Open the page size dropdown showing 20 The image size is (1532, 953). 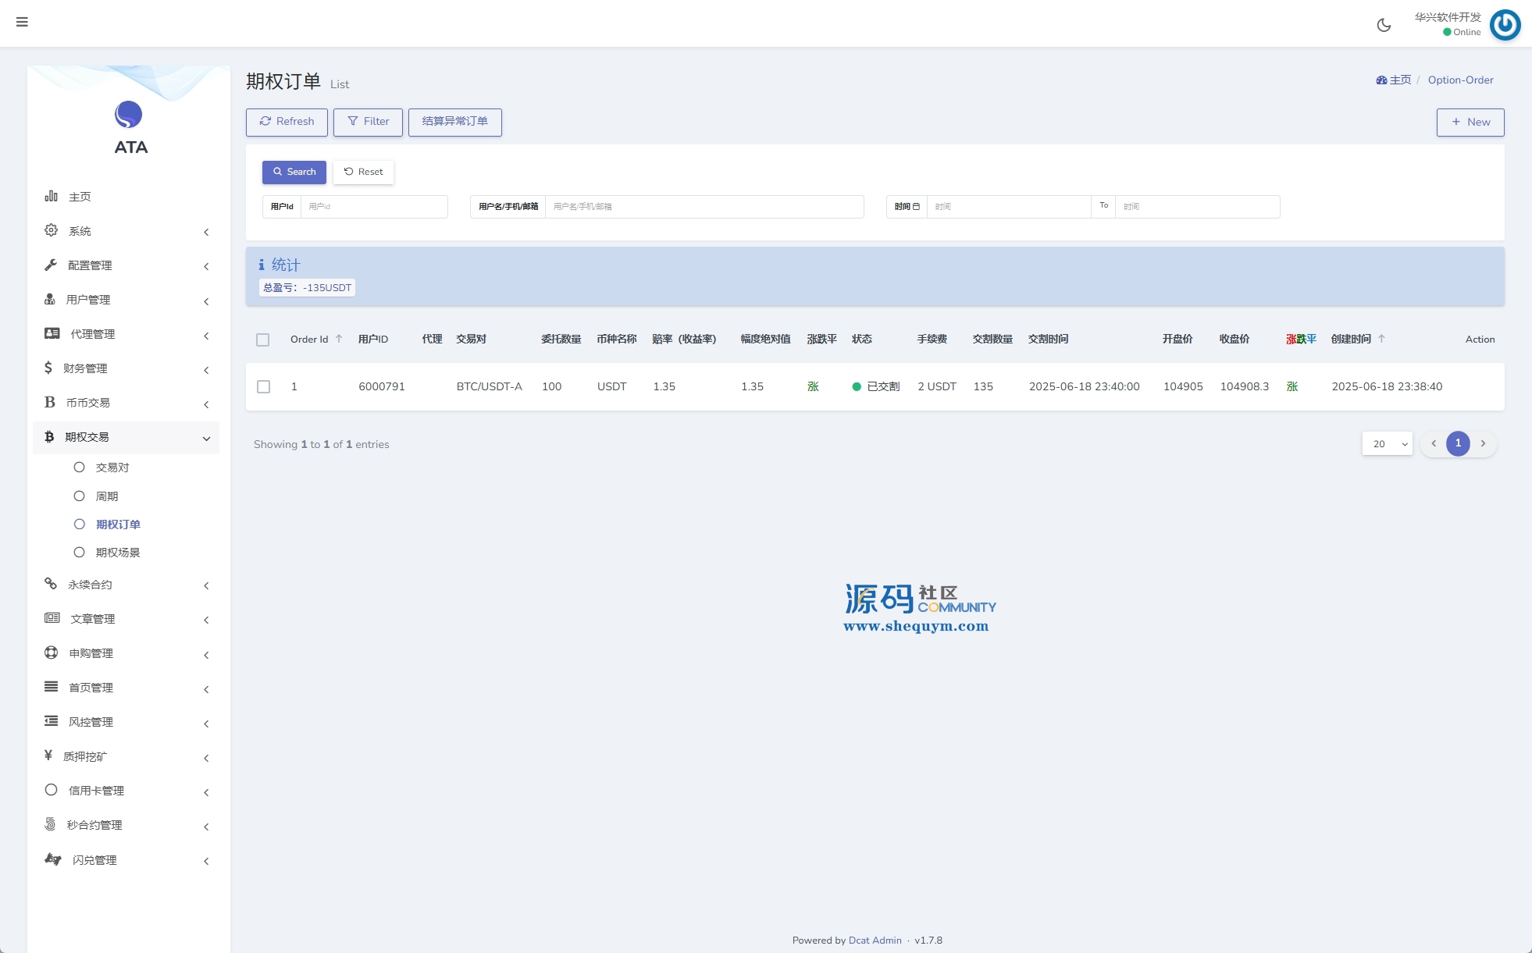click(x=1387, y=444)
